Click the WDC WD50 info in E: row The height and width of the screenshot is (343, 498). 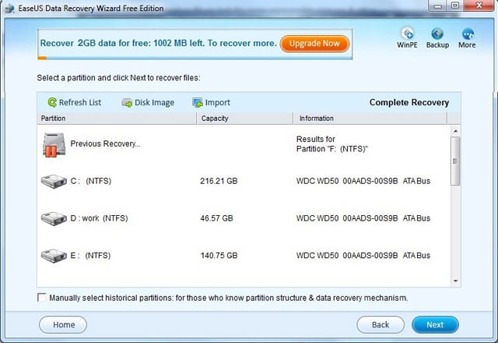(x=363, y=256)
